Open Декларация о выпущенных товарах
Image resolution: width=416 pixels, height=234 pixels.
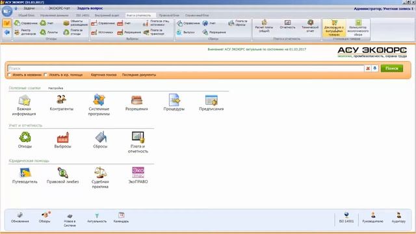click(334, 27)
